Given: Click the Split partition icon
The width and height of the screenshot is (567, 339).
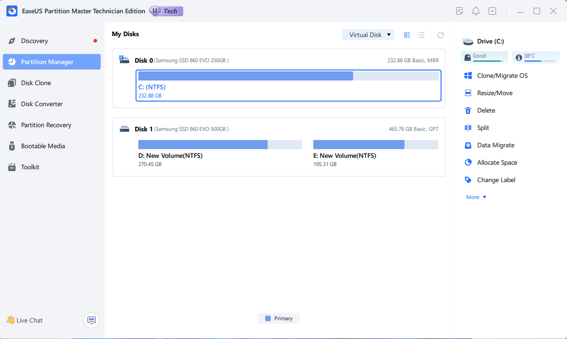Looking at the screenshot, I should (468, 128).
